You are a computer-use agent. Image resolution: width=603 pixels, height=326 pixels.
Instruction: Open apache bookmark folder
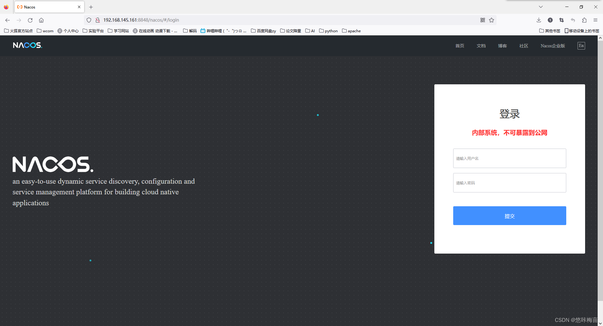click(351, 31)
